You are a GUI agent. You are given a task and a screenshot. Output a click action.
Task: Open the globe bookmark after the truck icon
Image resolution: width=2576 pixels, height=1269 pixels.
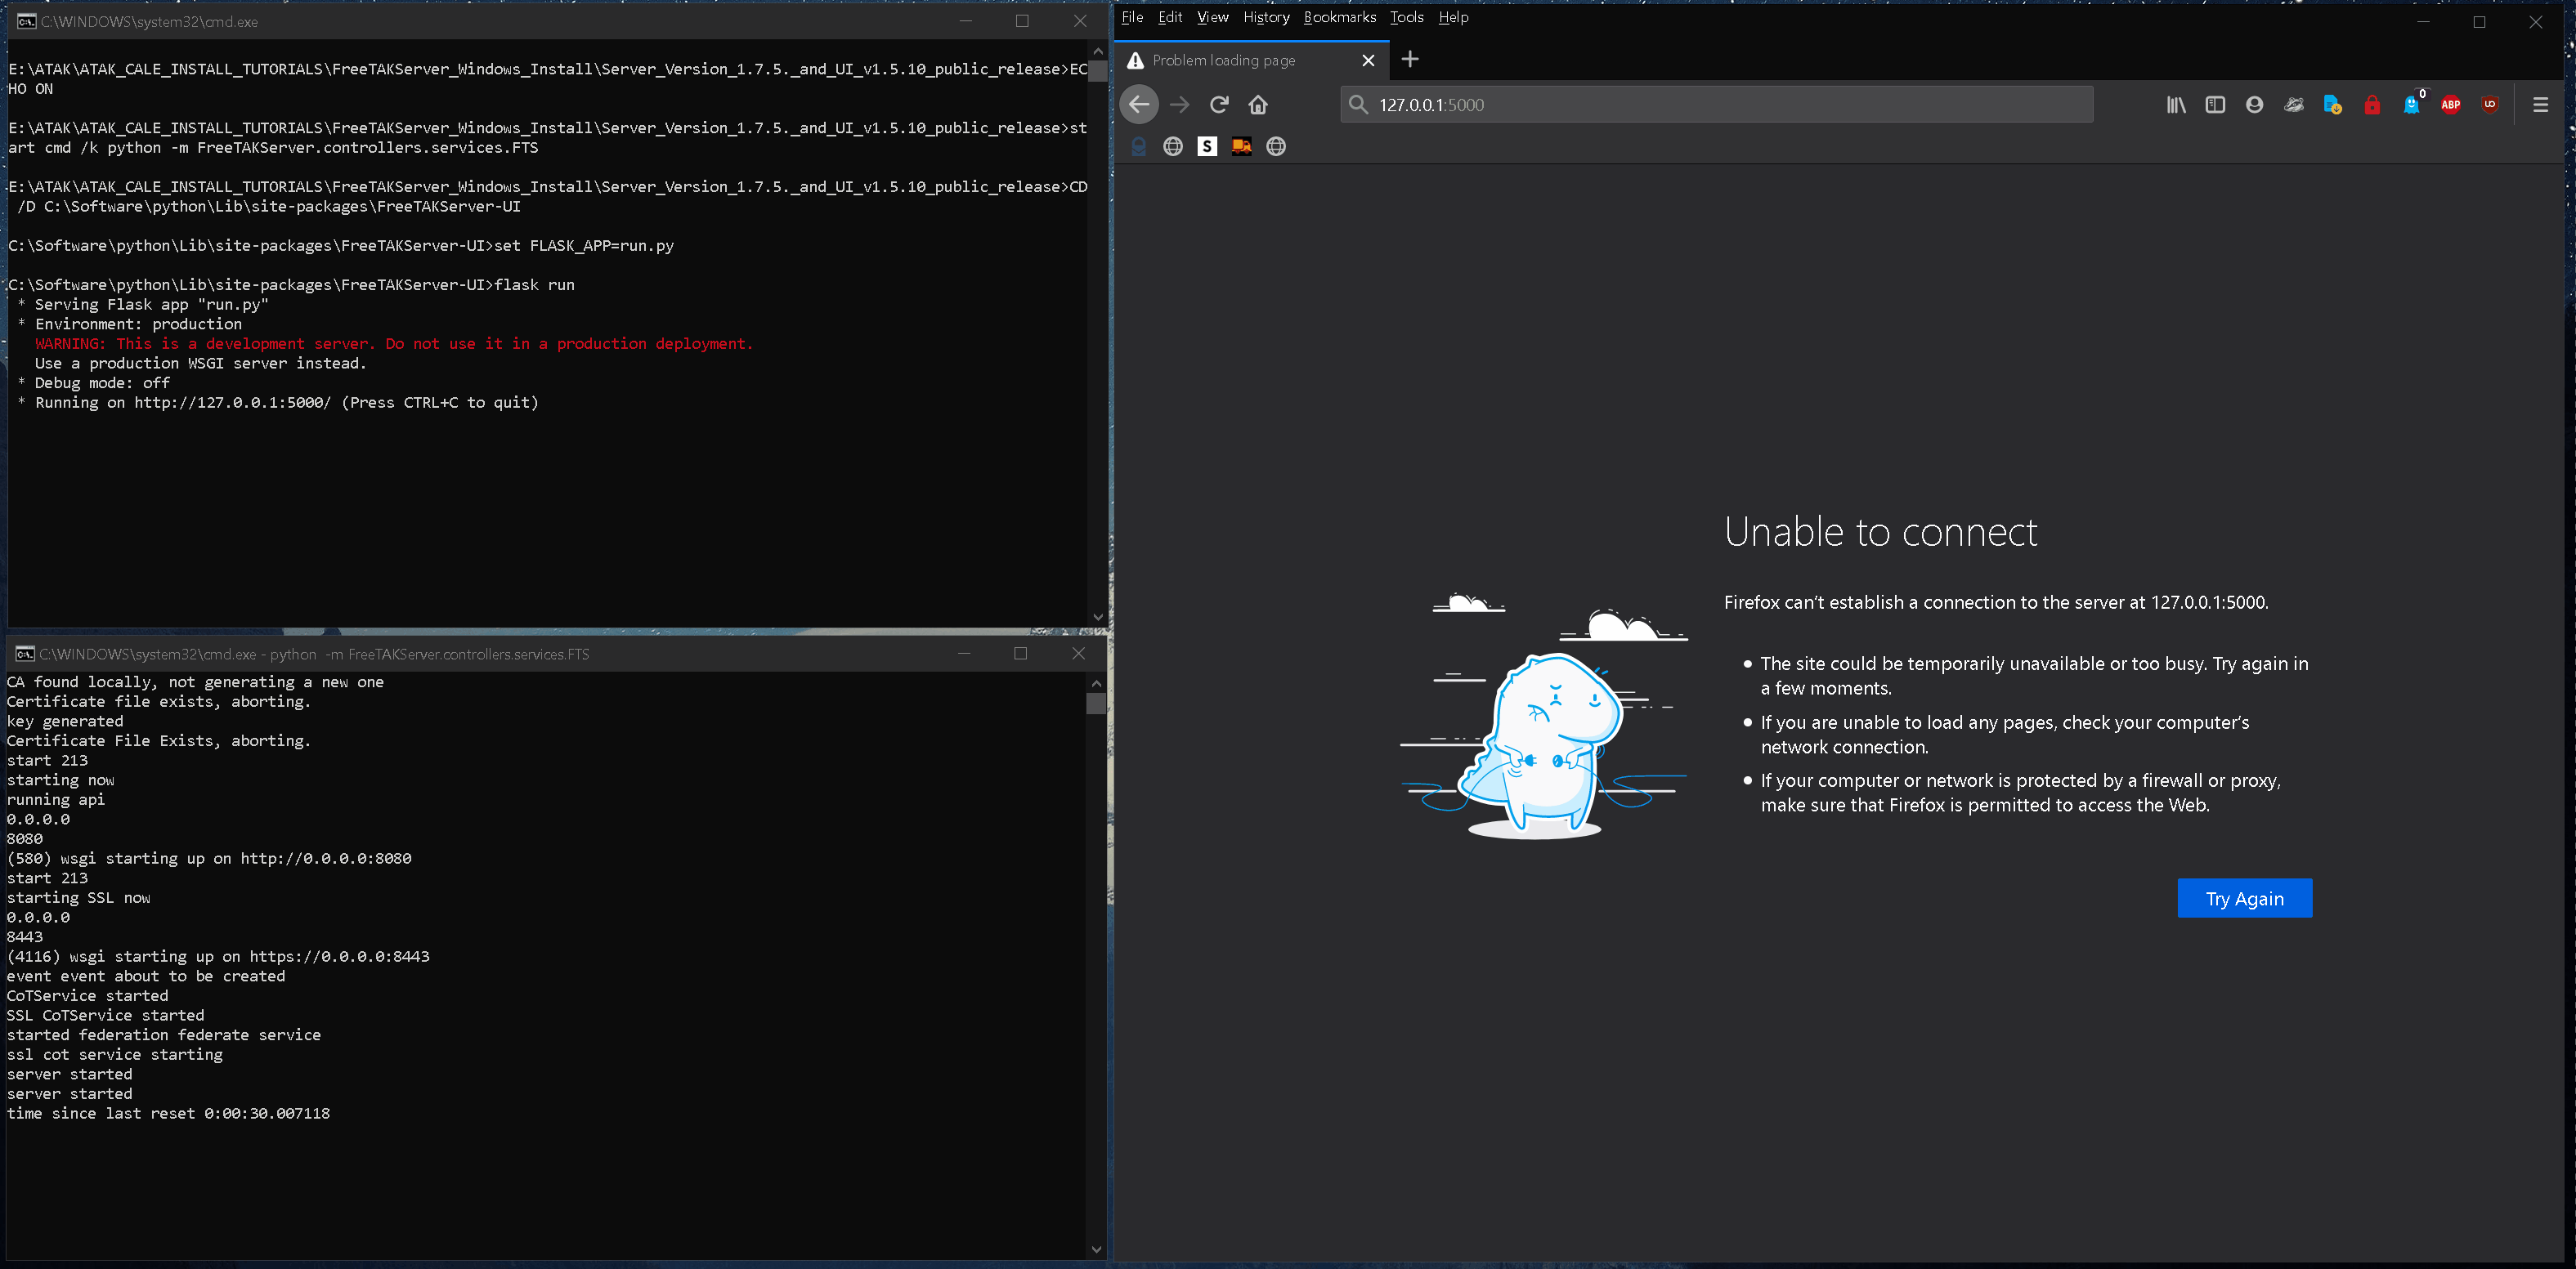click(1276, 147)
